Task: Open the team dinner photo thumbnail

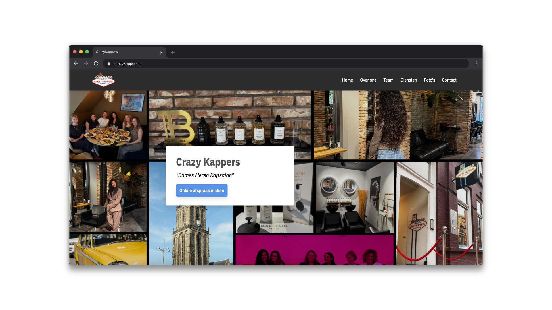Action: coord(108,125)
